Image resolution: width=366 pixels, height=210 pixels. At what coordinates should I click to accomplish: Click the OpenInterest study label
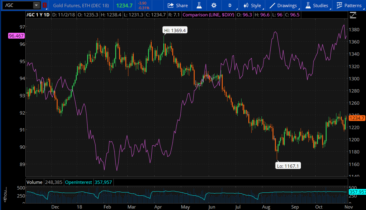(x=78, y=182)
